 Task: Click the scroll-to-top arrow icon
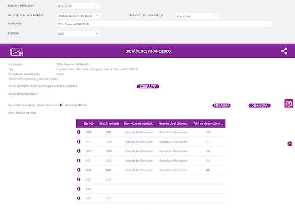[290, 144]
